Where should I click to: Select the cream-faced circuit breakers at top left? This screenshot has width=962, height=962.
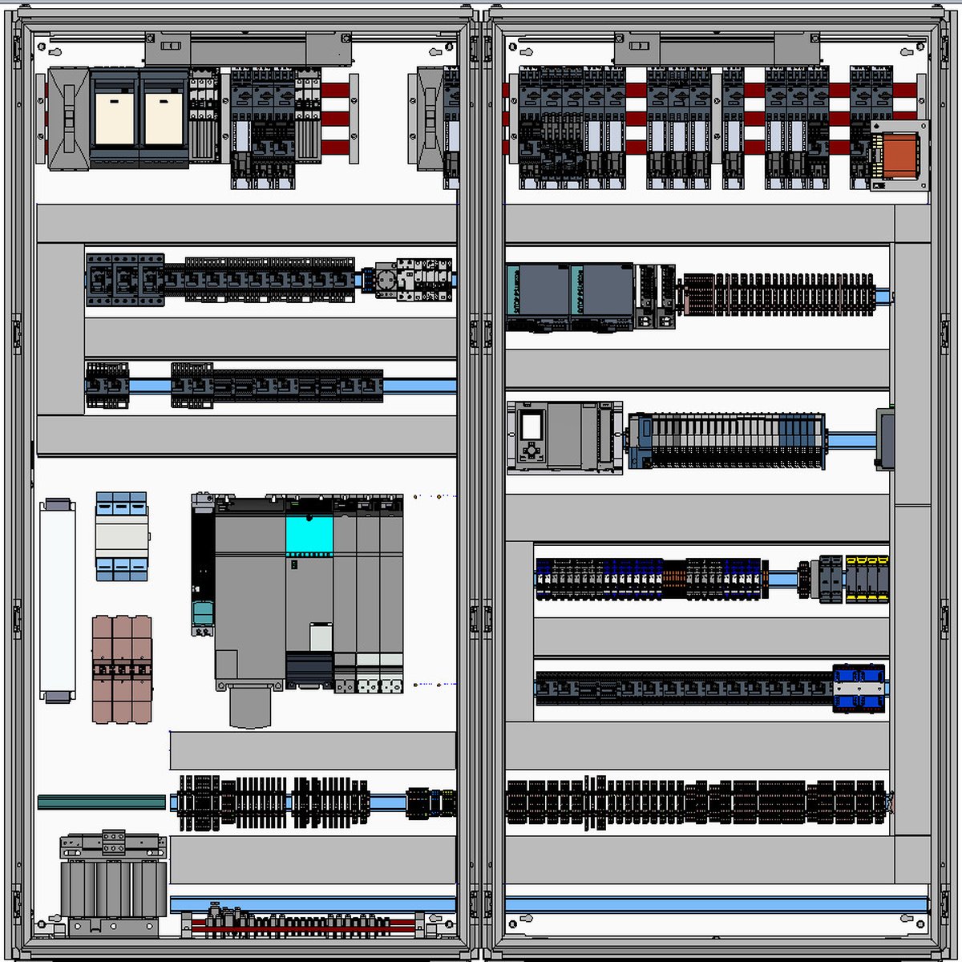coord(139,118)
